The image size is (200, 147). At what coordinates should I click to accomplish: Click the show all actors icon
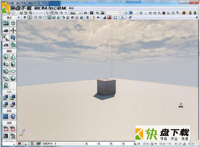pyautogui.click(x=13, y=136)
